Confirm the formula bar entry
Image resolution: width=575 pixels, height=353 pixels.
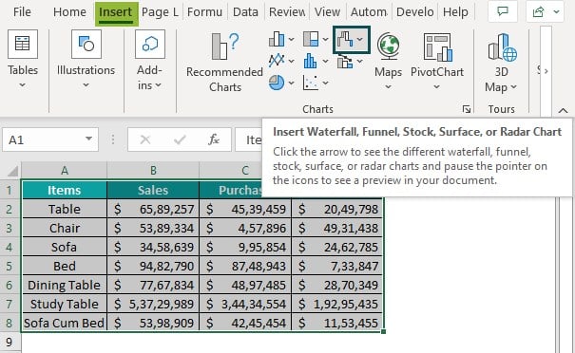click(x=180, y=139)
